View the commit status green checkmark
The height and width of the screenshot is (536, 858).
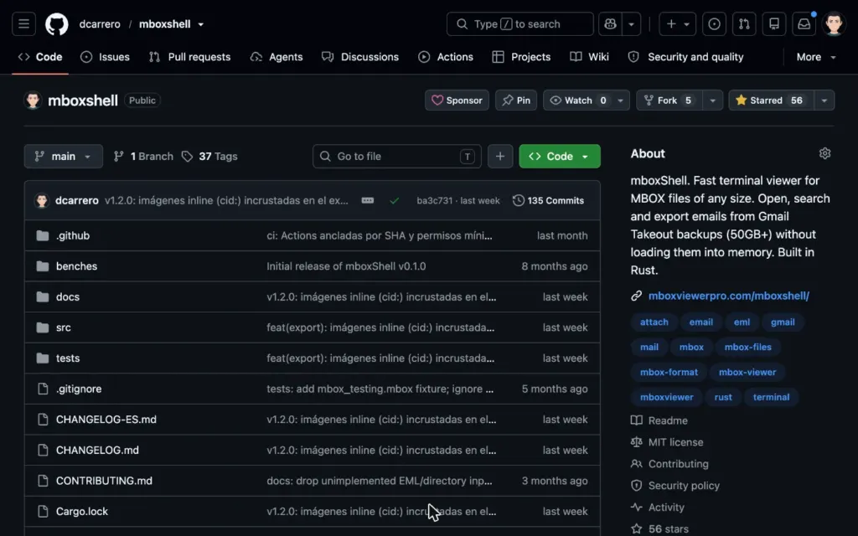(394, 201)
